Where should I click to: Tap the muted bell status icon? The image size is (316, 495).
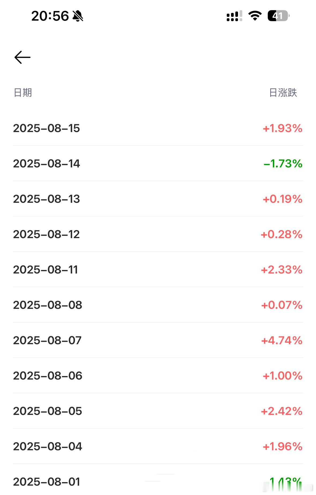tap(78, 16)
